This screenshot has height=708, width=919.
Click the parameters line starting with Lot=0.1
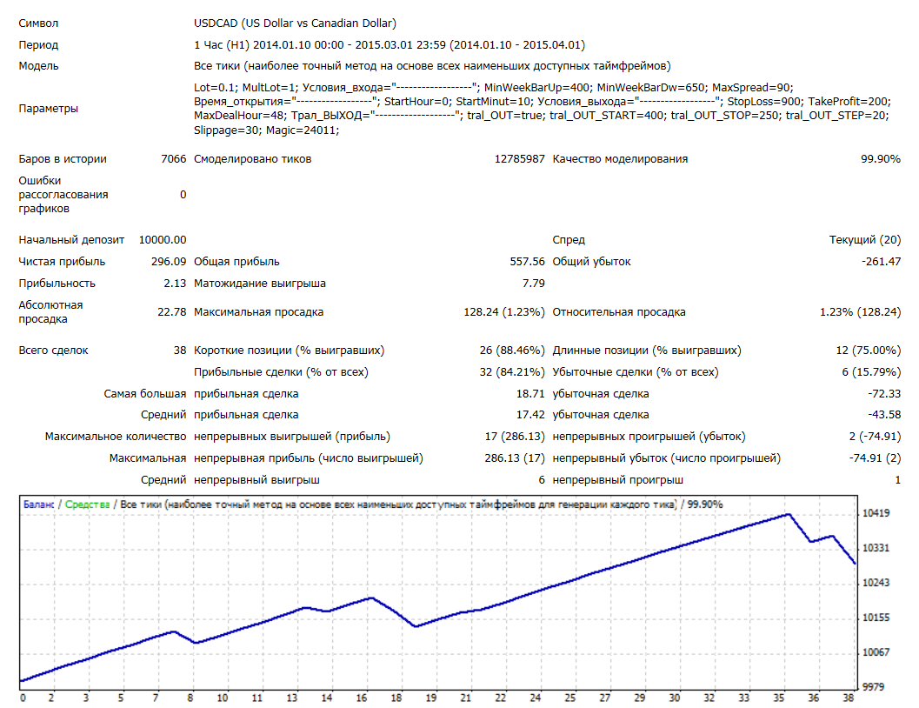(x=494, y=87)
